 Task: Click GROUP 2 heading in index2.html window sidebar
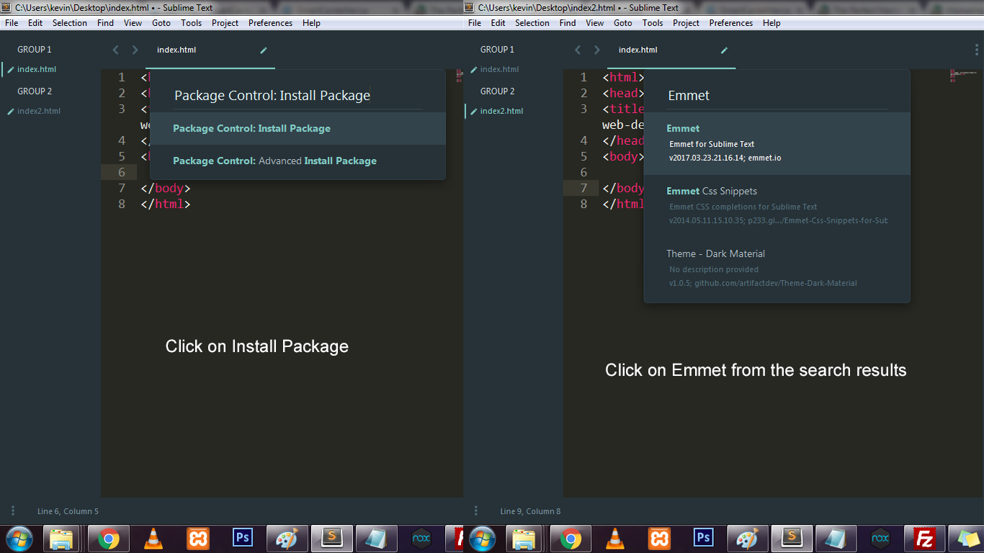click(497, 91)
